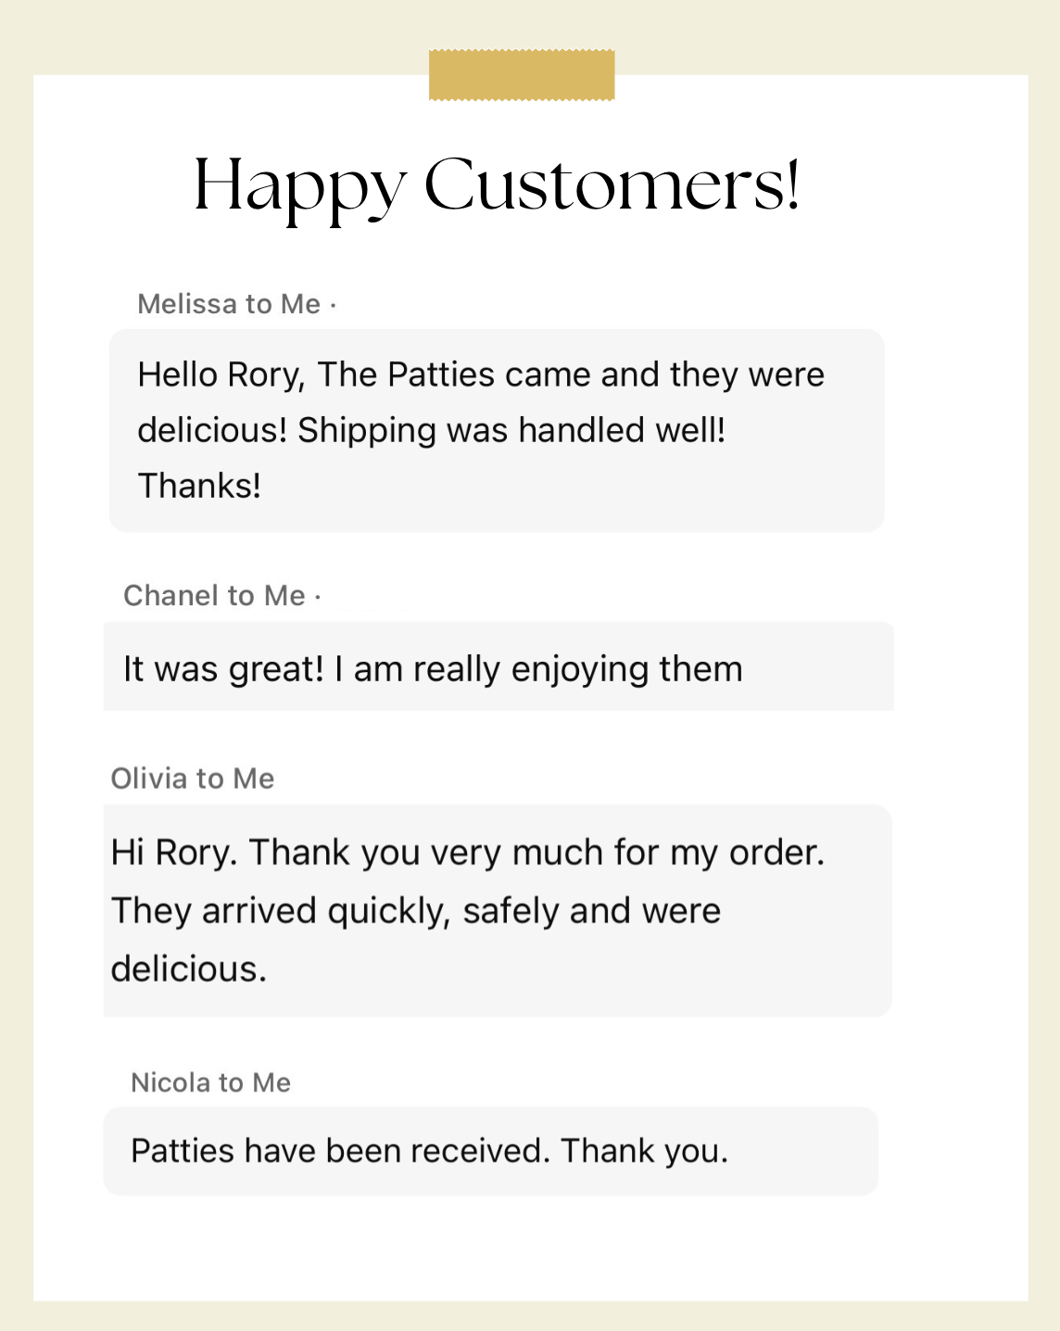Select the "Melissa to Me" sender label
Viewport: 1060px width, 1331px height.
pos(229,304)
